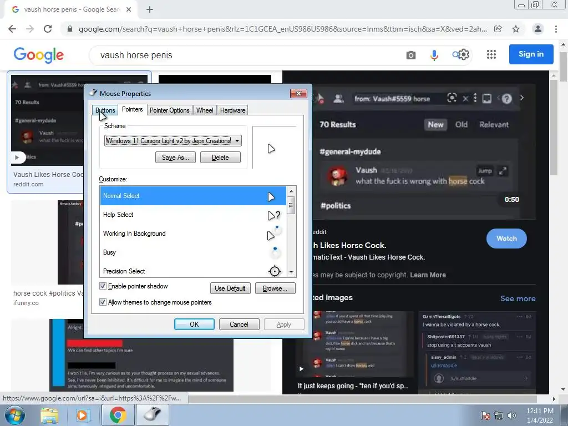Switch to the Buttons tab
Screen dimensions: 568x426
pos(105,110)
